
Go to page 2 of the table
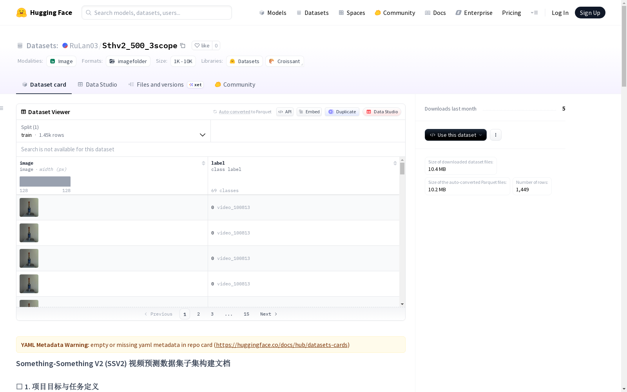(x=198, y=314)
